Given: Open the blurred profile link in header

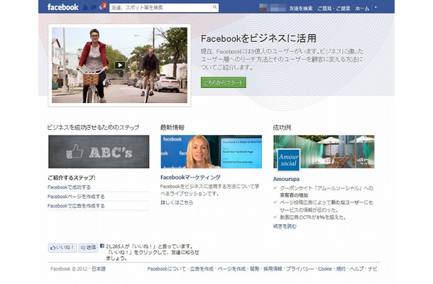Looking at the screenshot, I should coord(273,8).
